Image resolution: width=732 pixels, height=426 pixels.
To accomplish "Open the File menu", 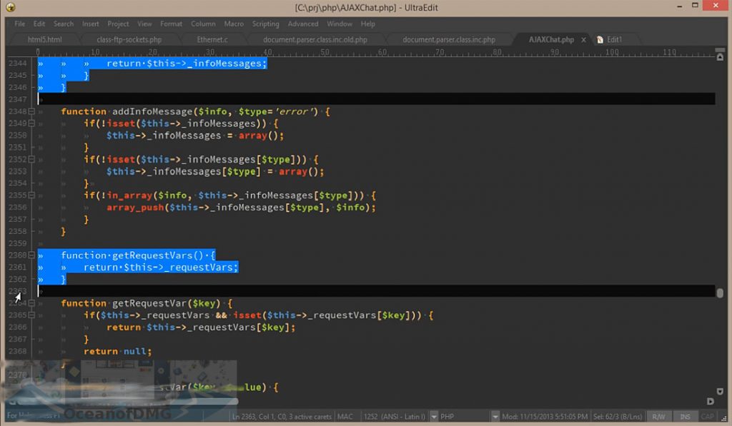I will pos(19,24).
